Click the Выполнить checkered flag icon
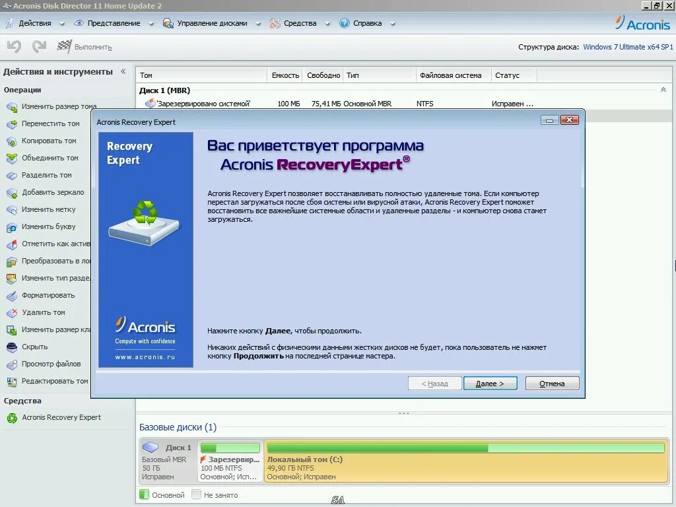Viewport: 676px width, 507px height. pos(64,47)
